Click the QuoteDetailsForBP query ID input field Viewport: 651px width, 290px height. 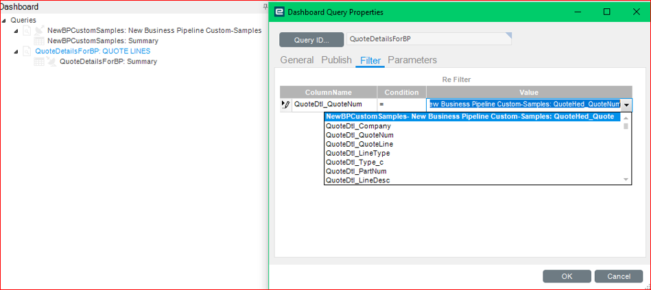(x=429, y=39)
